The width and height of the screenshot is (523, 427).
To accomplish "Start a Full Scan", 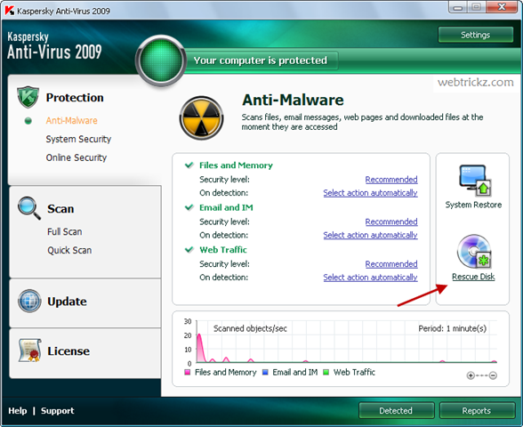I will pos(64,231).
